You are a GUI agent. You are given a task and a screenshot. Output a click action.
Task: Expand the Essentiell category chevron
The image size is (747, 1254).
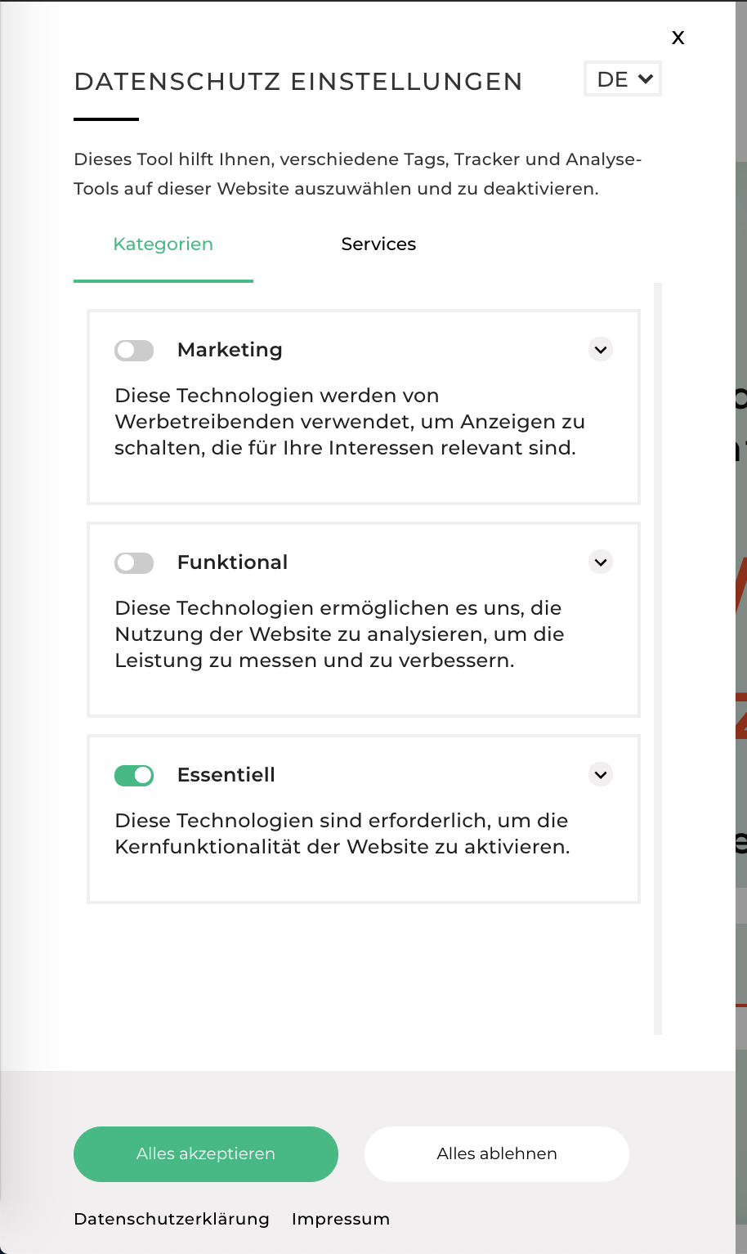click(601, 775)
